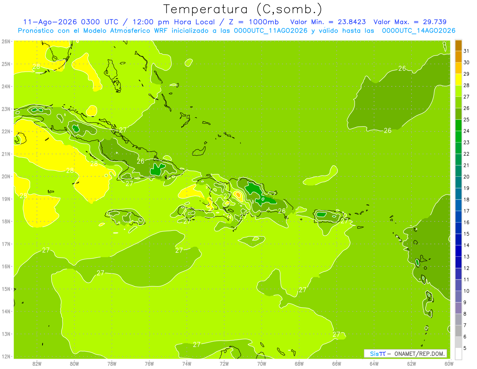The image size is (477, 369).
Task: Click the 78W longitude axis label
Action: coord(112,363)
